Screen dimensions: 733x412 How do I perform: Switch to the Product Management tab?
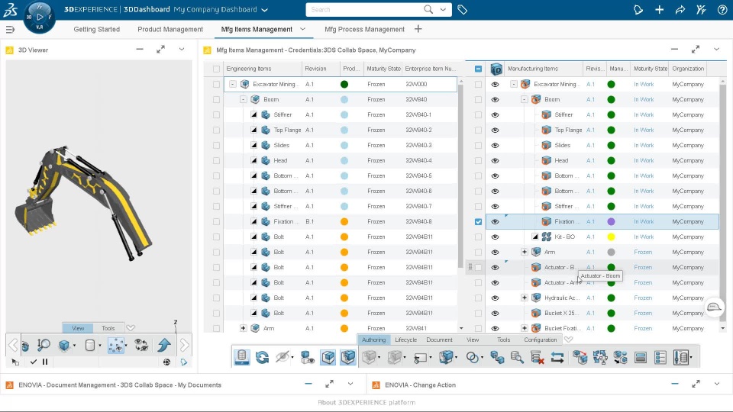pyautogui.click(x=170, y=30)
